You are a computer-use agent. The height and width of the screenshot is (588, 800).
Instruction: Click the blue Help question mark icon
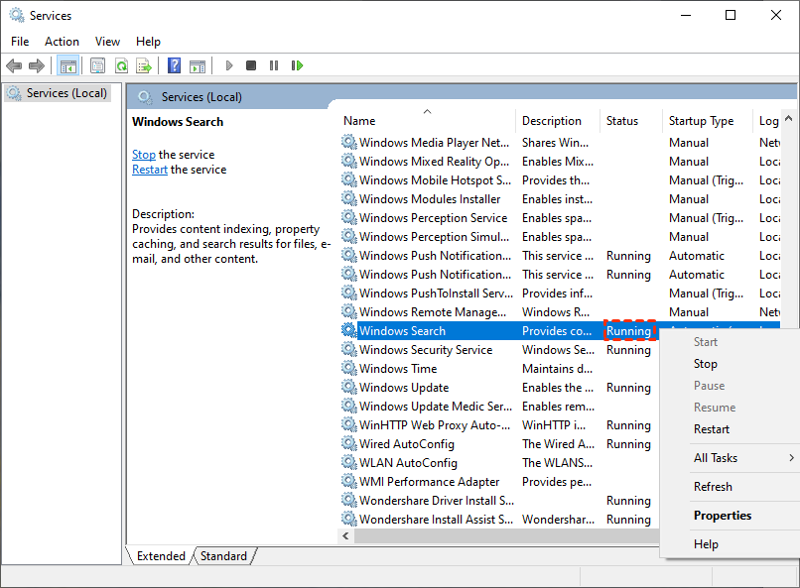point(174,65)
